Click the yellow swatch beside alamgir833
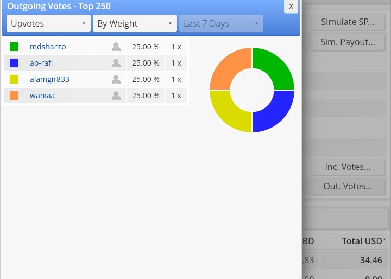 point(14,79)
